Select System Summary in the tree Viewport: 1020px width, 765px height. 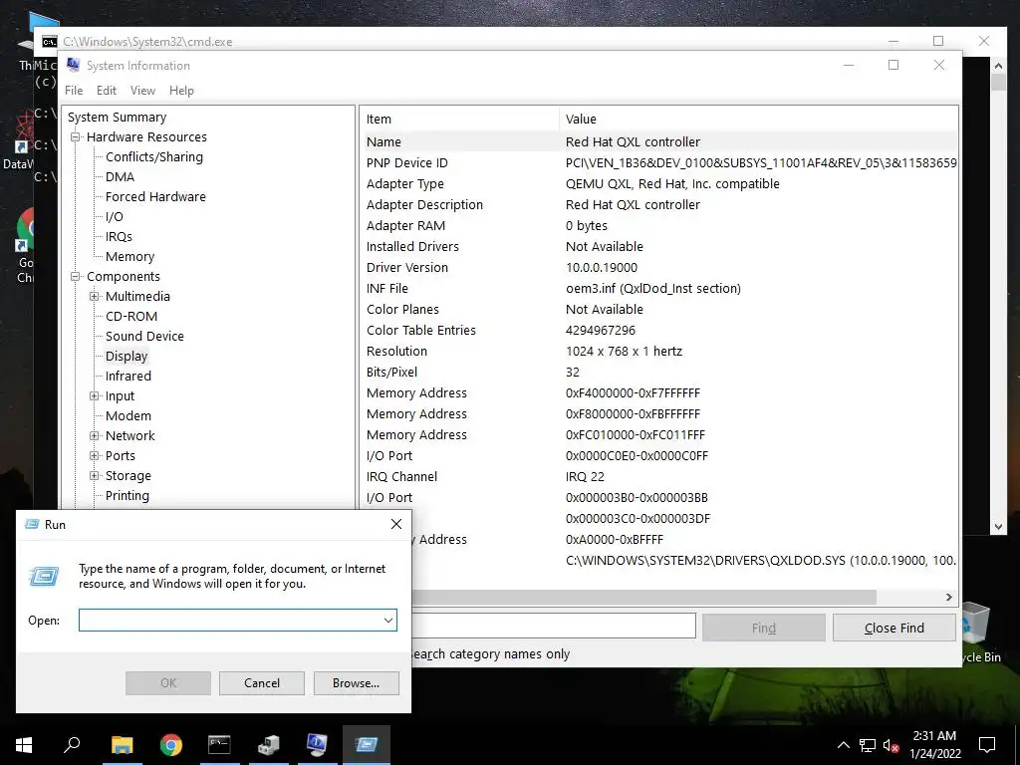pyautogui.click(x=118, y=118)
